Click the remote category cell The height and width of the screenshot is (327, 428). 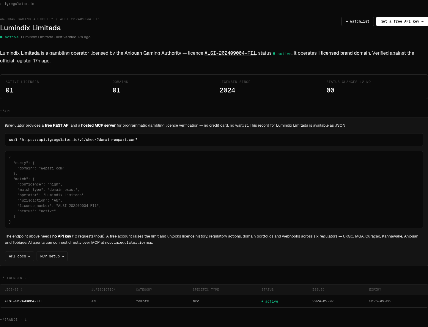coord(142,301)
